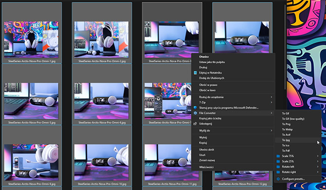Click the Rotate right preset folder icon

278,172
